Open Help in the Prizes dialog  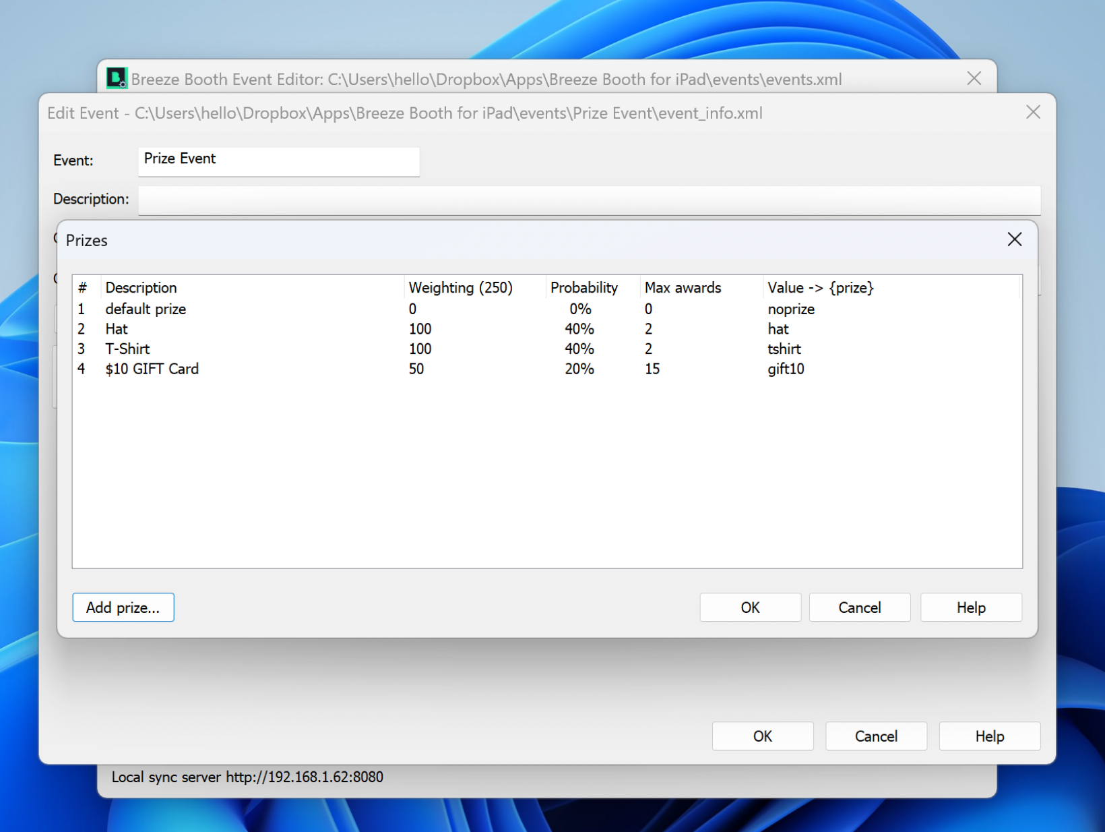970,607
